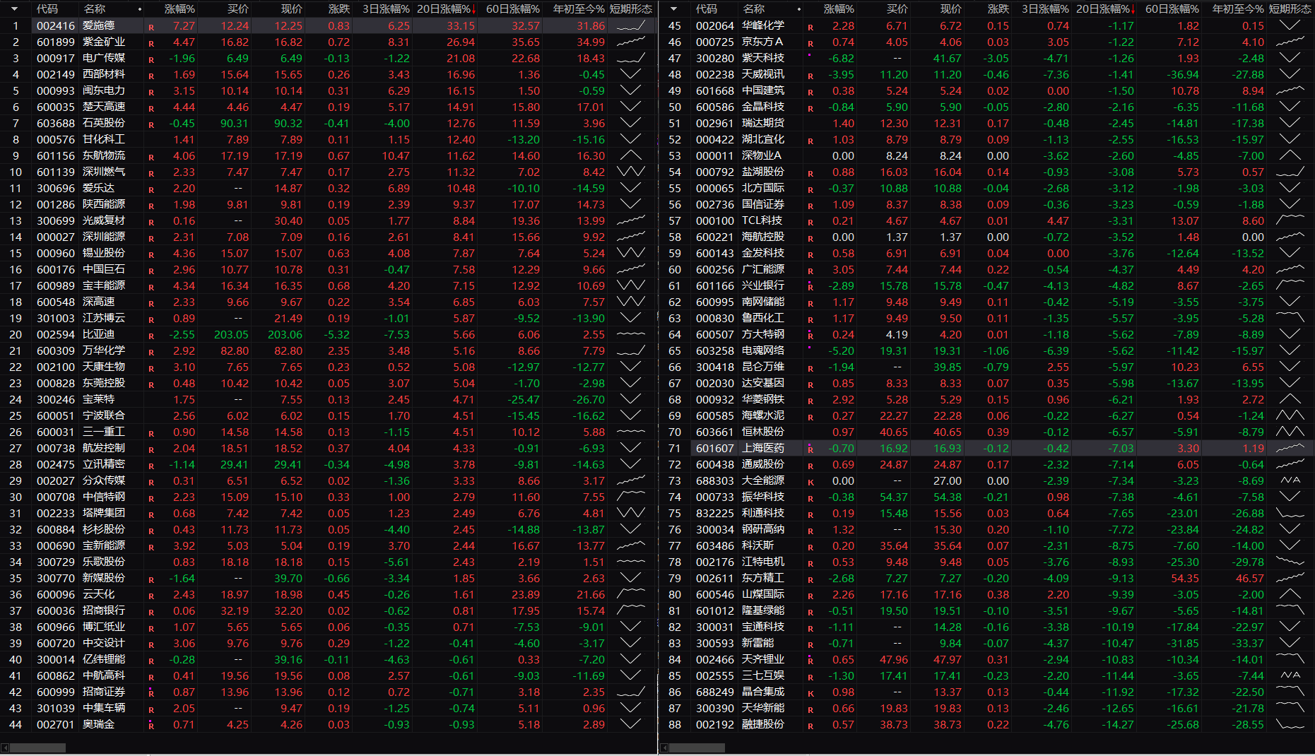This screenshot has height=756, width=1315.
Task: Open the short-term trend sparkline for 大全能源
Action: coord(1290,480)
